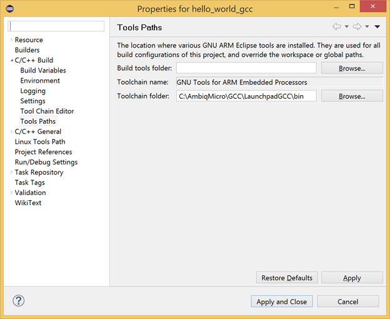Screen dimensions: 390x319
Task: Click Restore Defaults button
Action: pos(287,278)
